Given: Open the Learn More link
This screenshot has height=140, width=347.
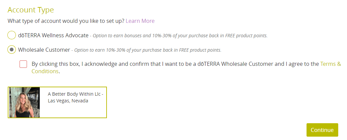Looking at the screenshot, I should [x=140, y=21].
